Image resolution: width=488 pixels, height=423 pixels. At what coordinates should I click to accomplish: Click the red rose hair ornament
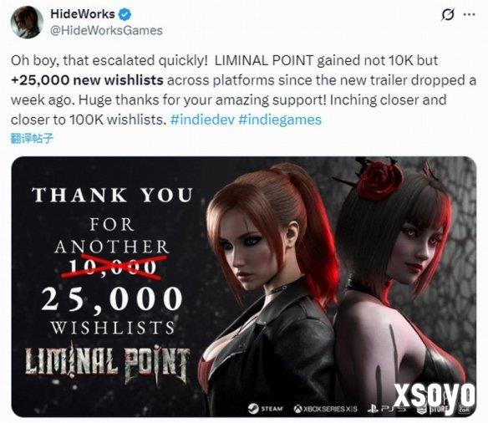[x=379, y=181]
